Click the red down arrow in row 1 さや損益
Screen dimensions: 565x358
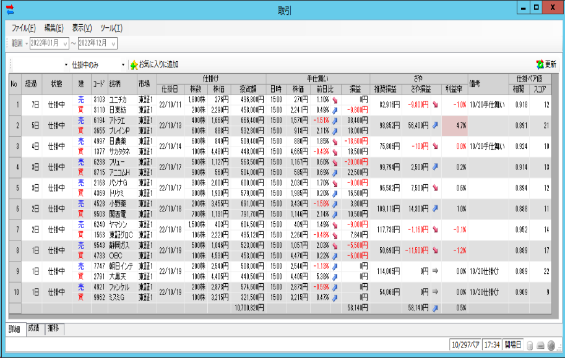435,104
